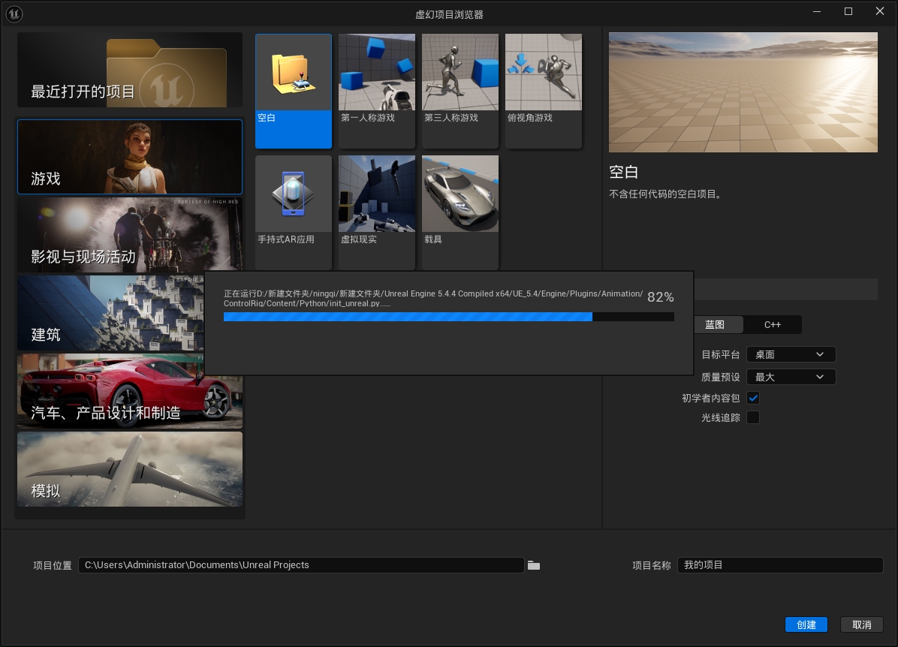Open the recently opened projects folder card
Screen dimensions: 898x647
(x=130, y=70)
